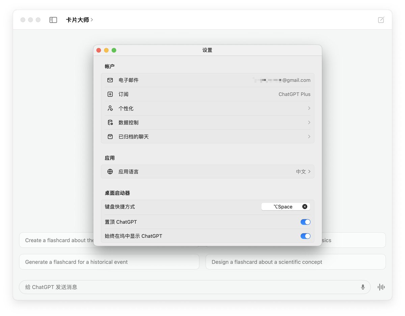Select the 电子邮件 row

208,80
